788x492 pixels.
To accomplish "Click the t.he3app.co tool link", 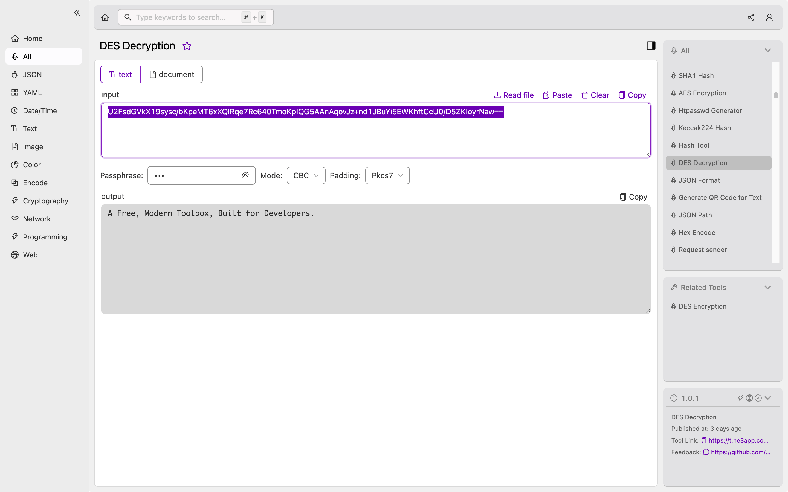I will click(738, 440).
